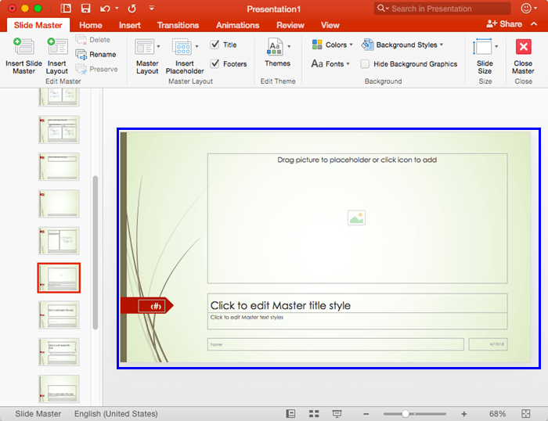Click the Close Master red X icon

click(x=523, y=47)
